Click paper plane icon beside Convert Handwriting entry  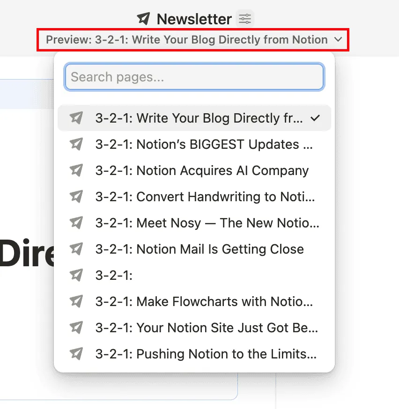(x=76, y=197)
